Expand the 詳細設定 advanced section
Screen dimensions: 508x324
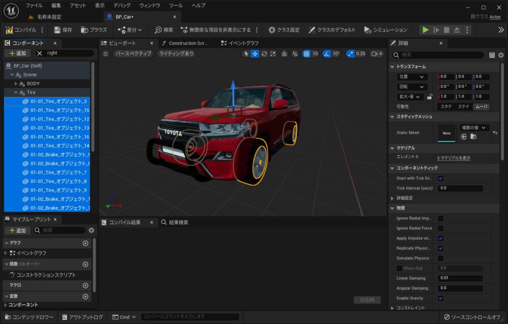tap(392, 198)
